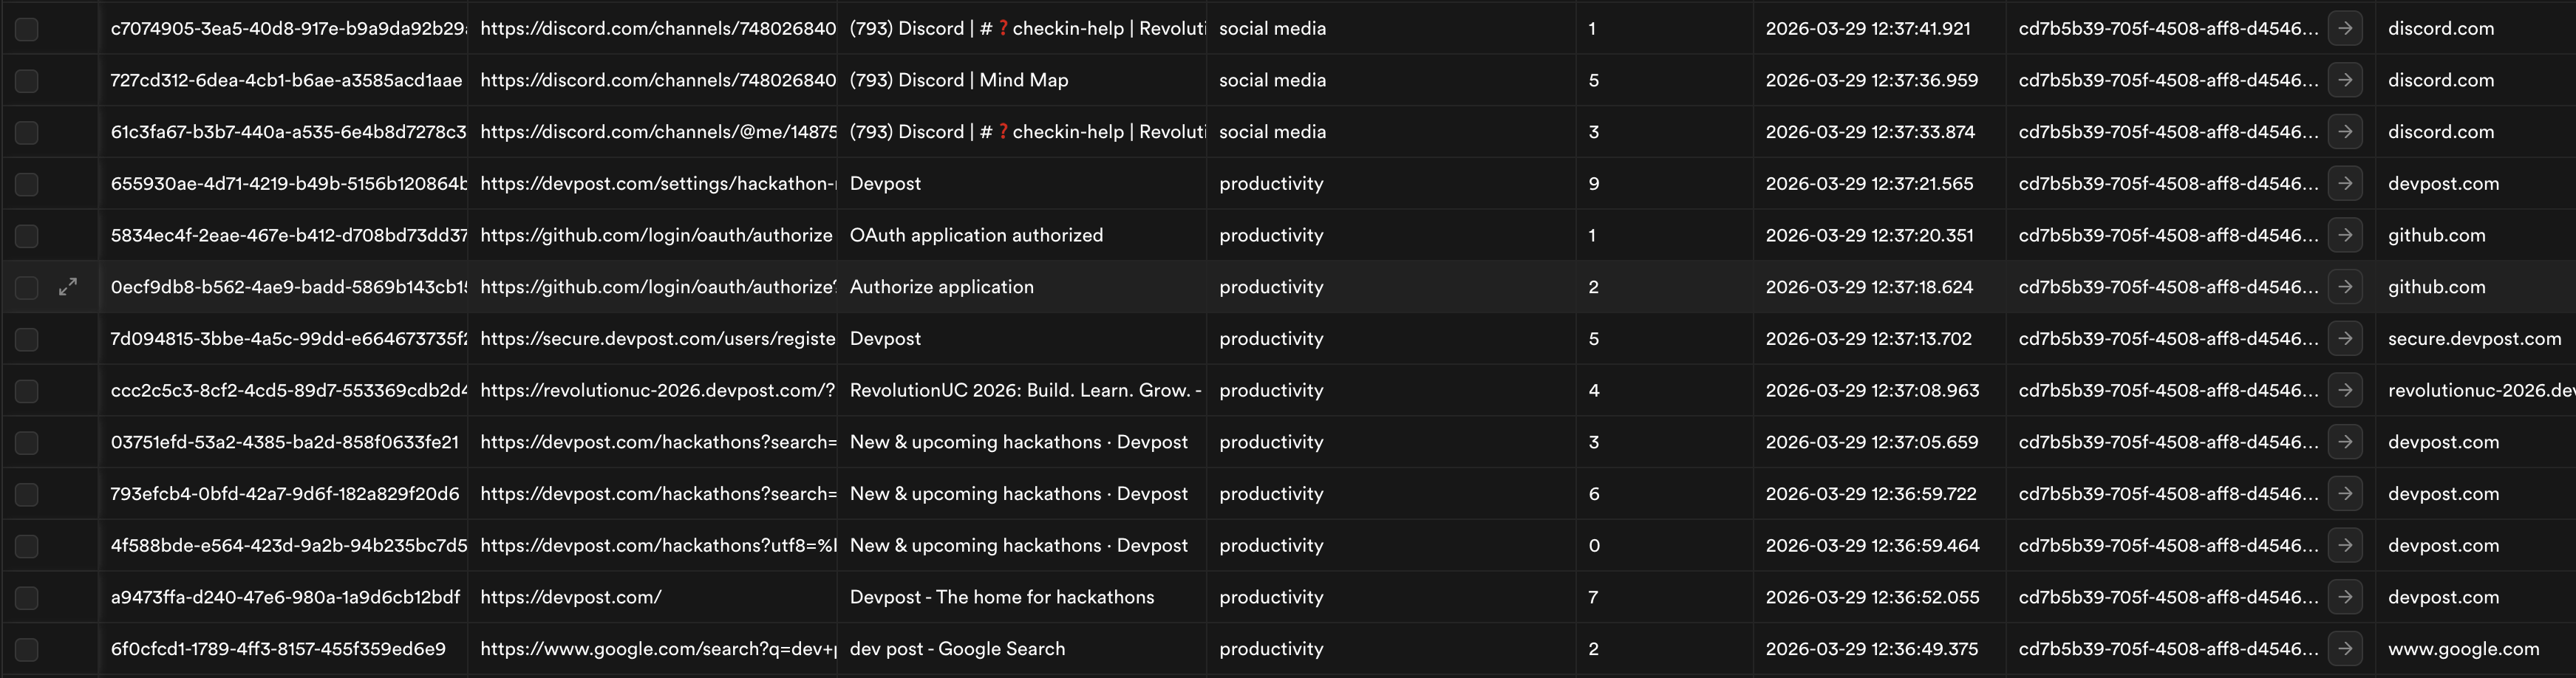Click ID cell 0ecf9db8-b562-4ae9-badd
2576x678 pixels.
(x=283, y=287)
